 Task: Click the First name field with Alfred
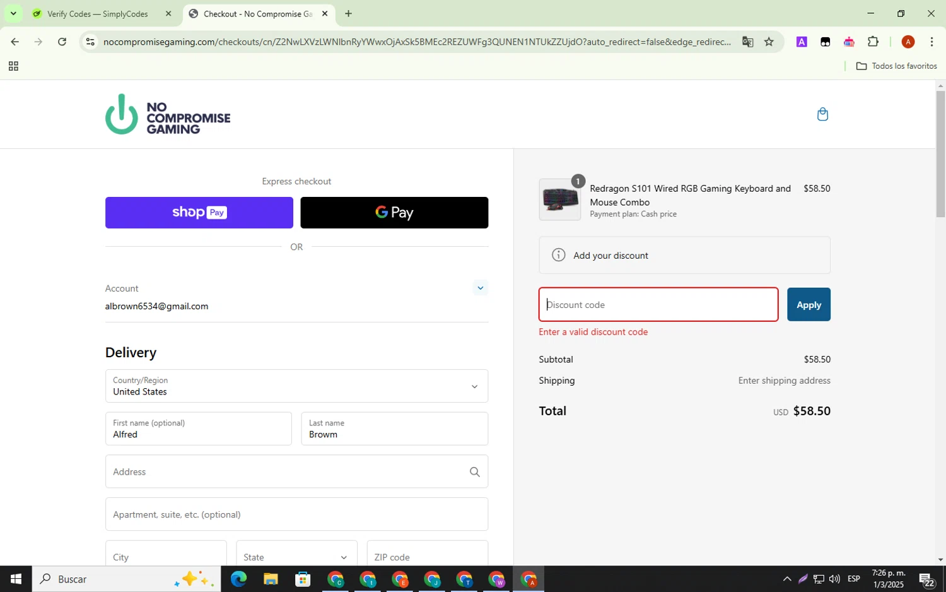click(x=199, y=429)
